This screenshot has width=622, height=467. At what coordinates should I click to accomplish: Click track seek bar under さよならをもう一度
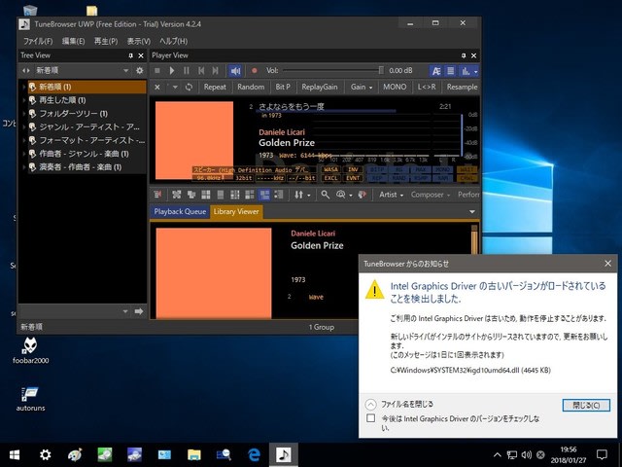tap(328, 111)
